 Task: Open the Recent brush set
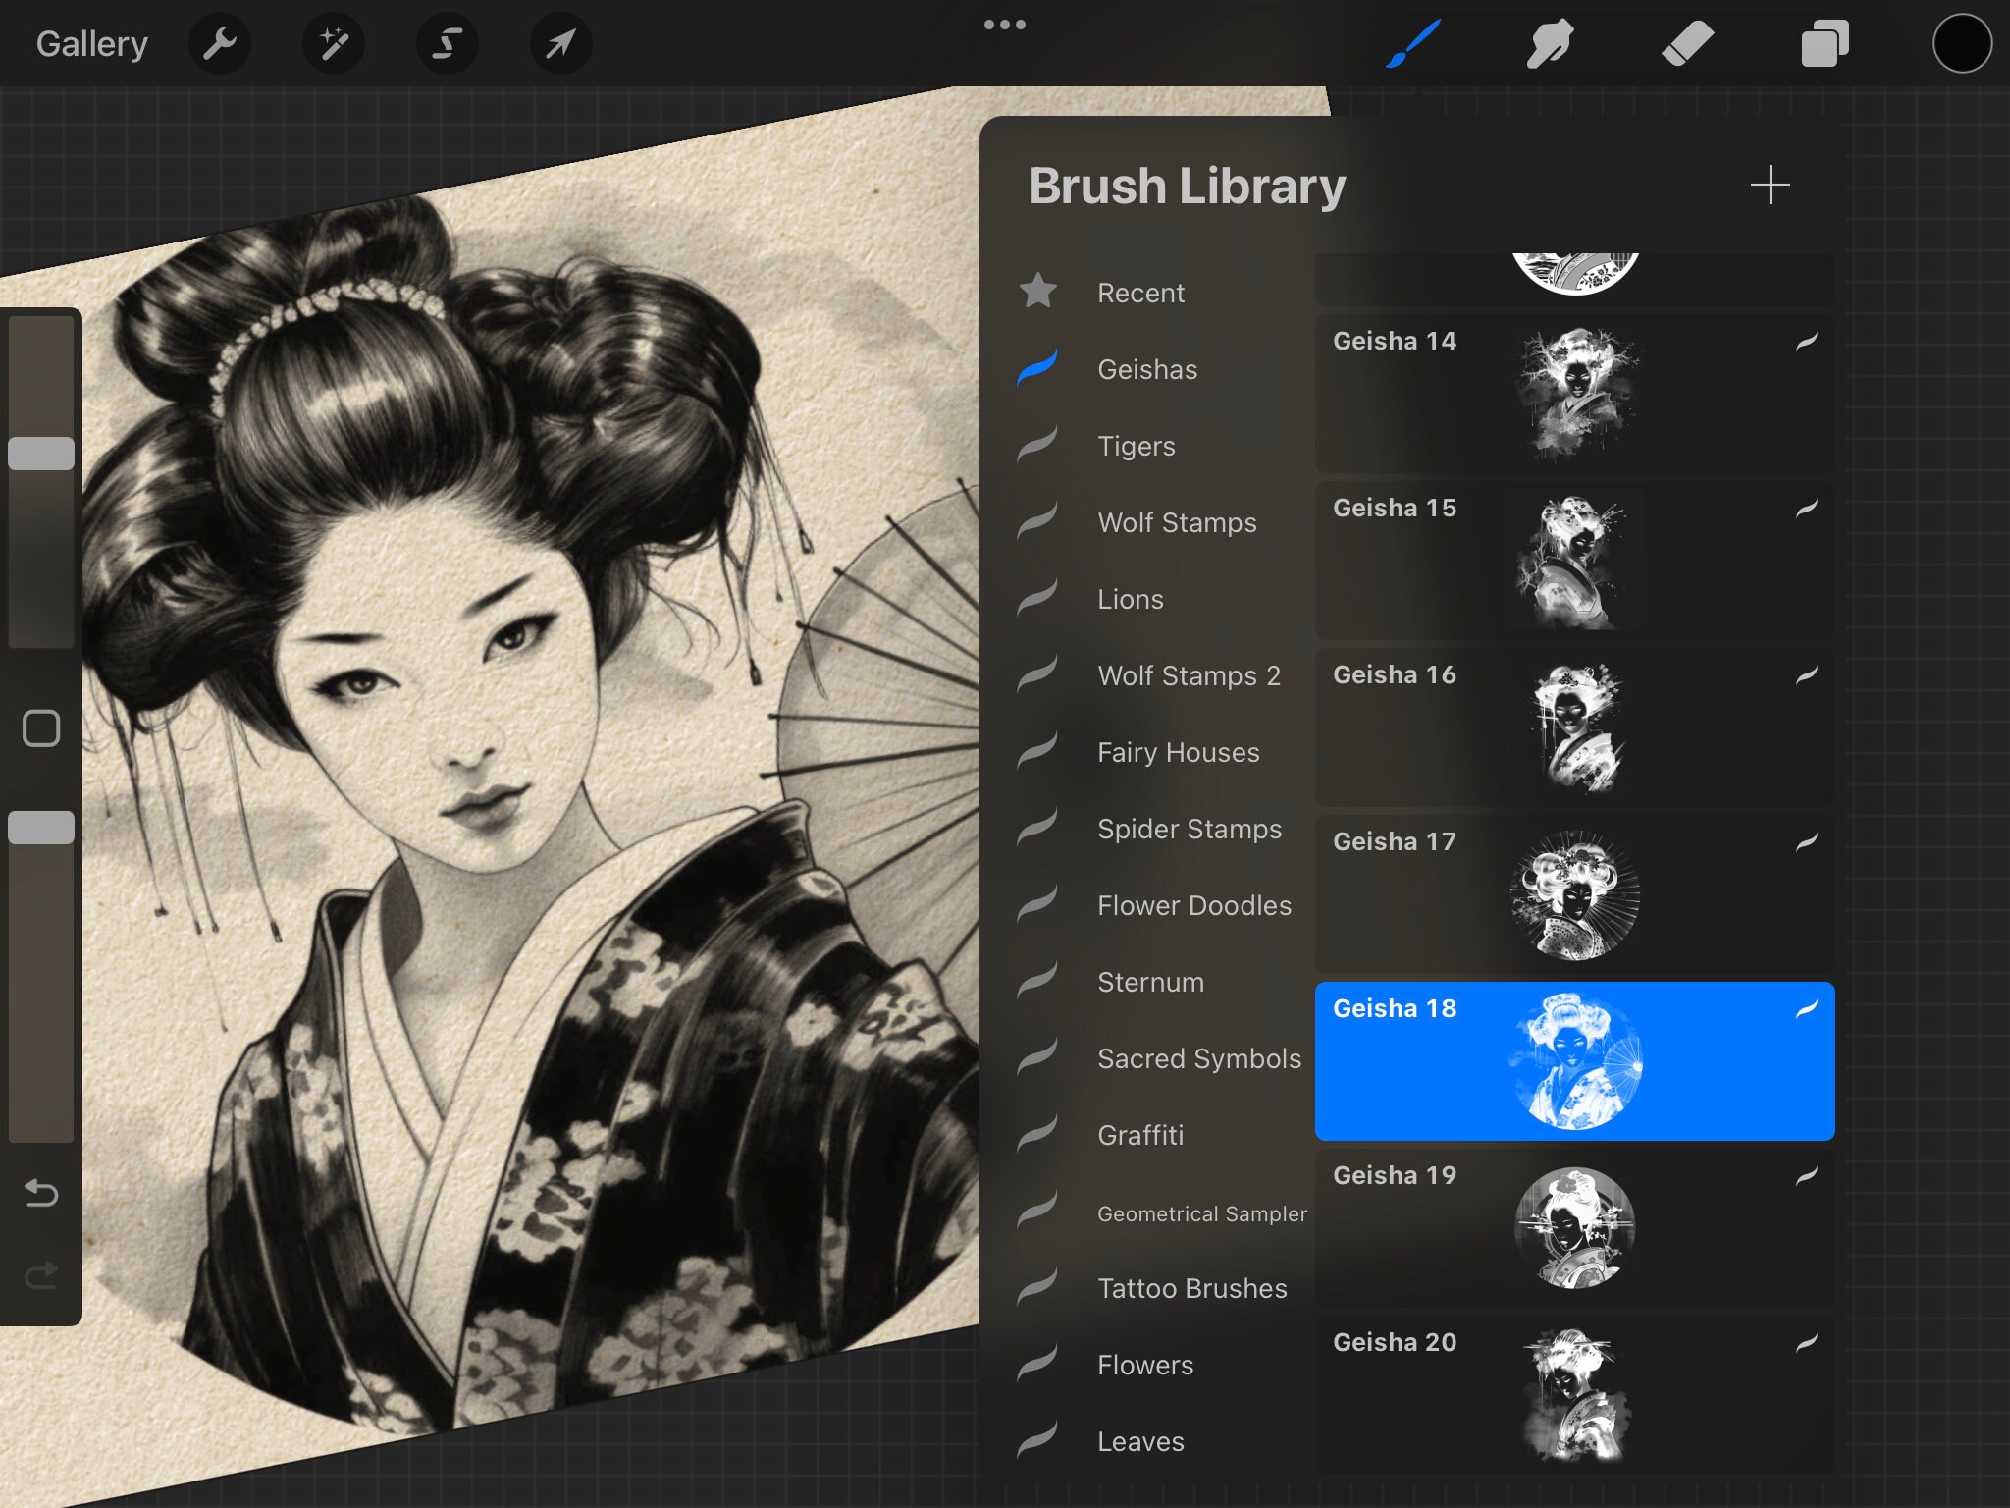point(1140,293)
